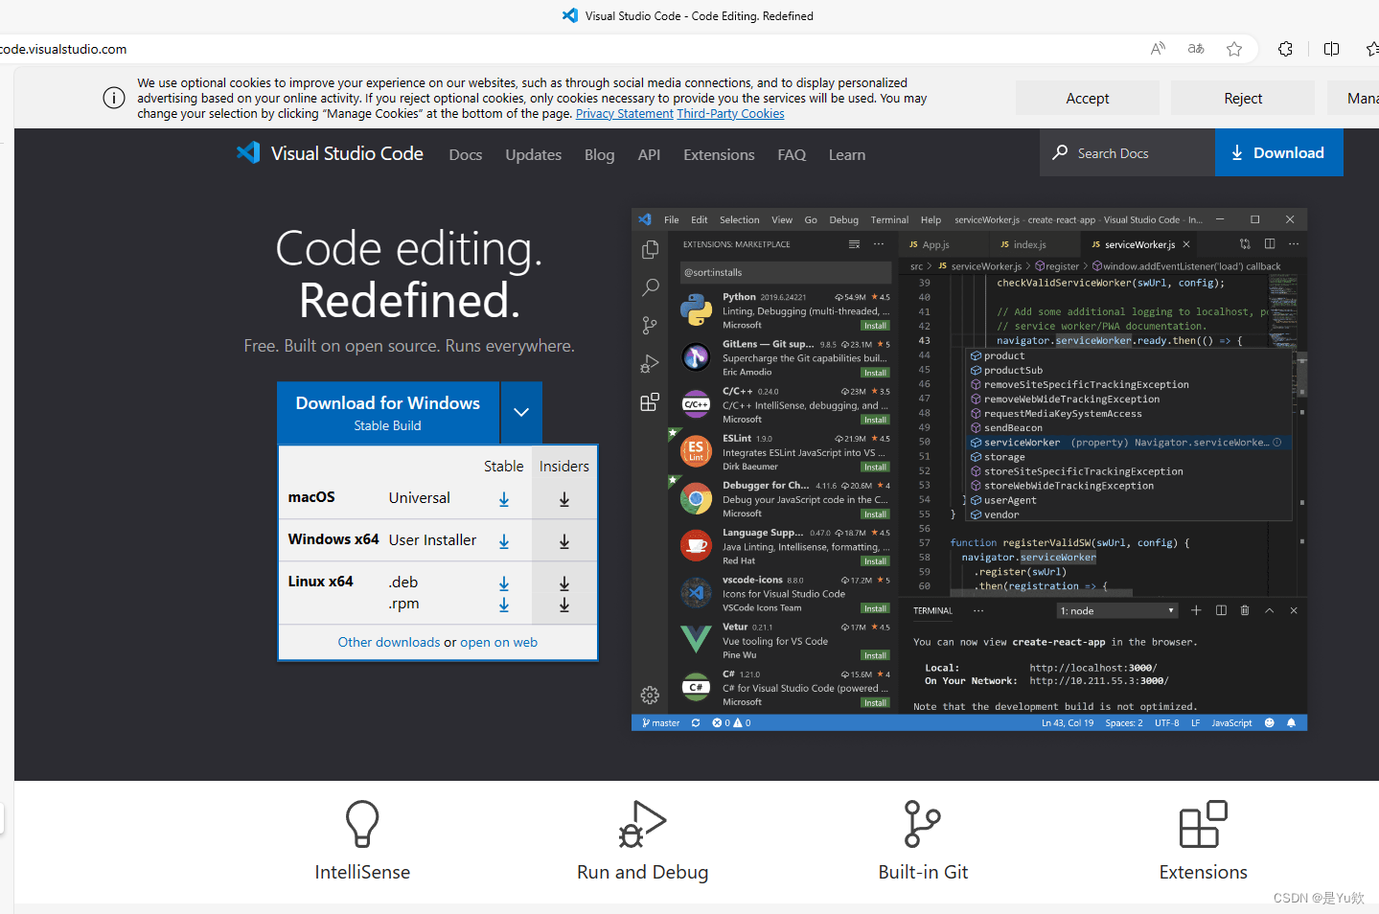This screenshot has width=1379, height=914.
Task: Click the translate page icon in address bar
Action: (1196, 49)
